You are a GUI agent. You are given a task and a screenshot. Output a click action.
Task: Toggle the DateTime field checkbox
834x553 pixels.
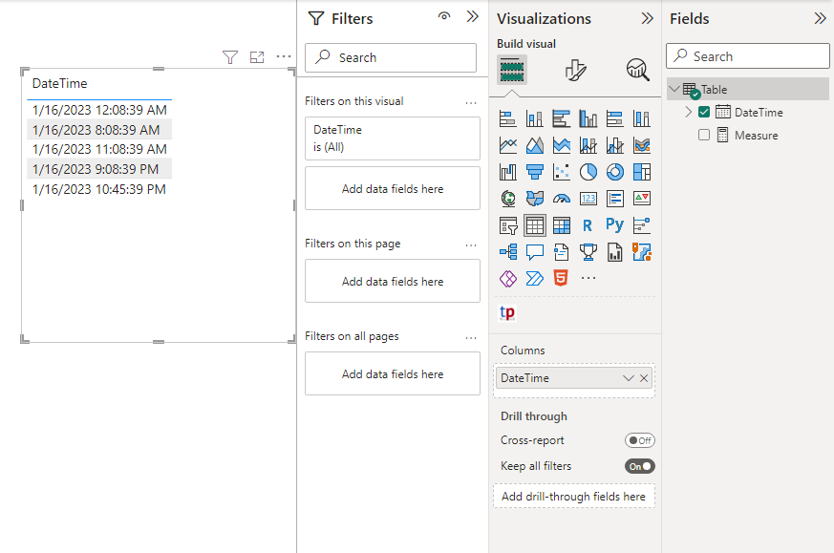[x=704, y=112]
